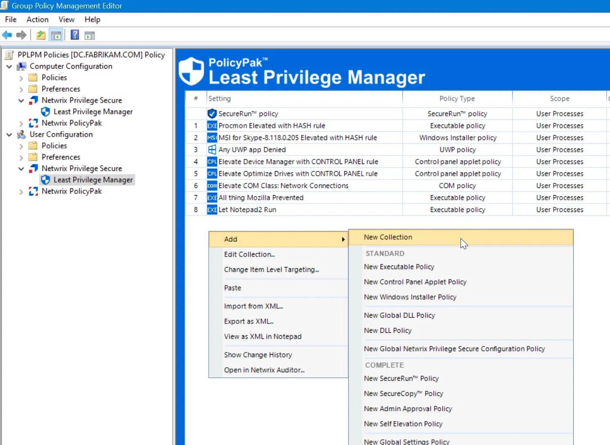Click the show/hide action pane toolbar icon
Viewport: 610px width, 445px height.
pyautogui.click(x=90, y=35)
